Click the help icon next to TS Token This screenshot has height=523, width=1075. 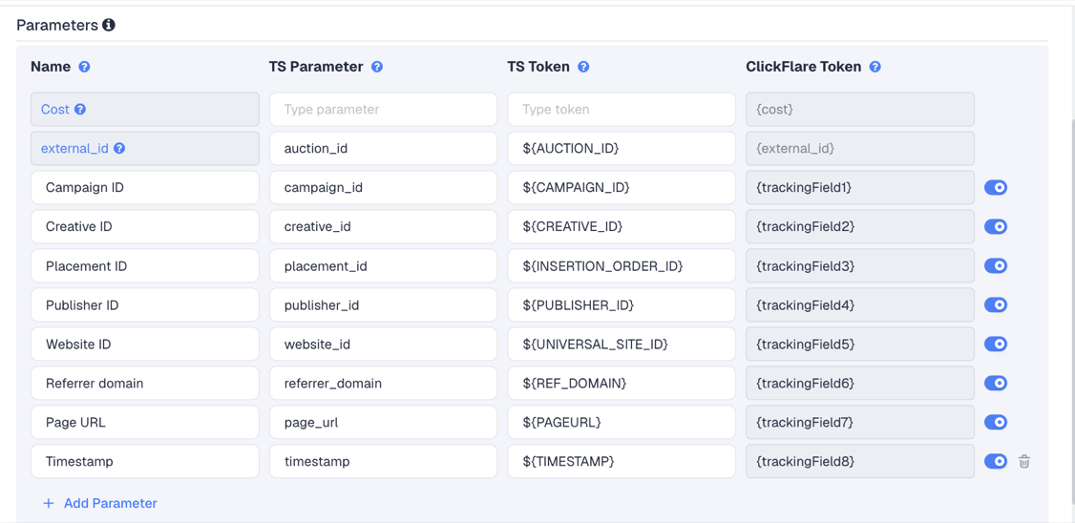pyautogui.click(x=583, y=67)
